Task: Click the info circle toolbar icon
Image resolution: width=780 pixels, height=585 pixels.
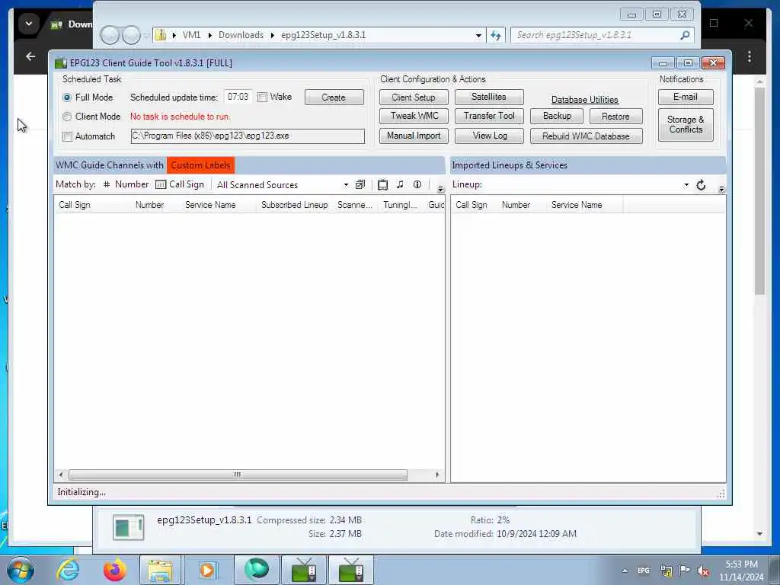Action: (x=417, y=184)
